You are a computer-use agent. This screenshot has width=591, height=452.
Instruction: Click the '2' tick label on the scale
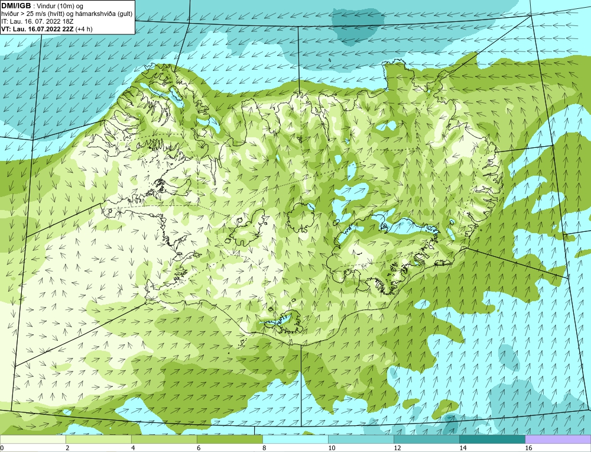67,448
